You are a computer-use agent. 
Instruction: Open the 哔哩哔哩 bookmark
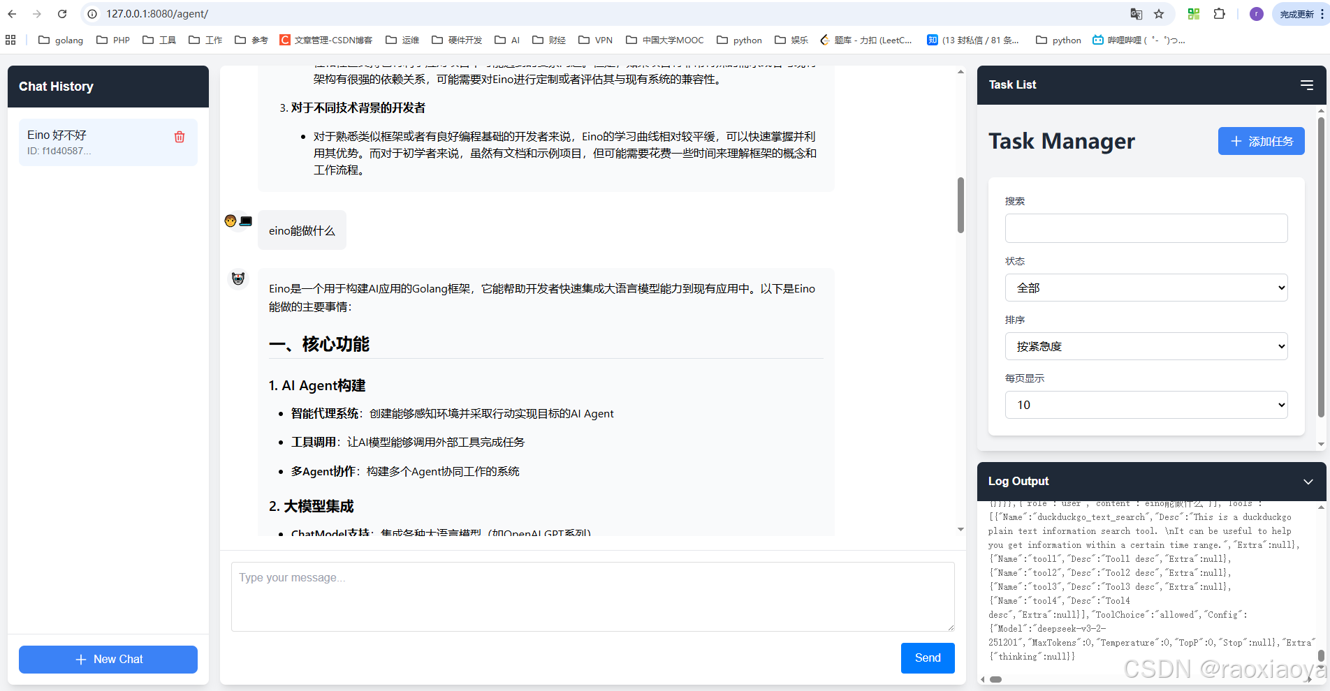(1139, 40)
